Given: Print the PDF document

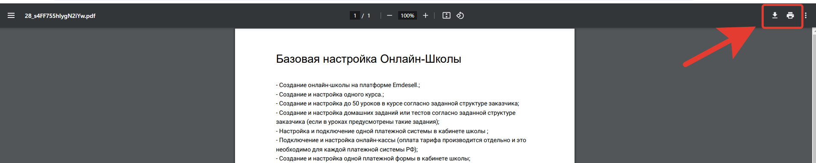Looking at the screenshot, I should [790, 15].
